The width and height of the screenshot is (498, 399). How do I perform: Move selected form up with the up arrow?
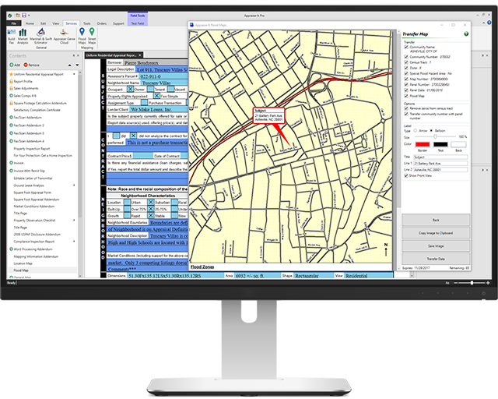tap(69, 65)
